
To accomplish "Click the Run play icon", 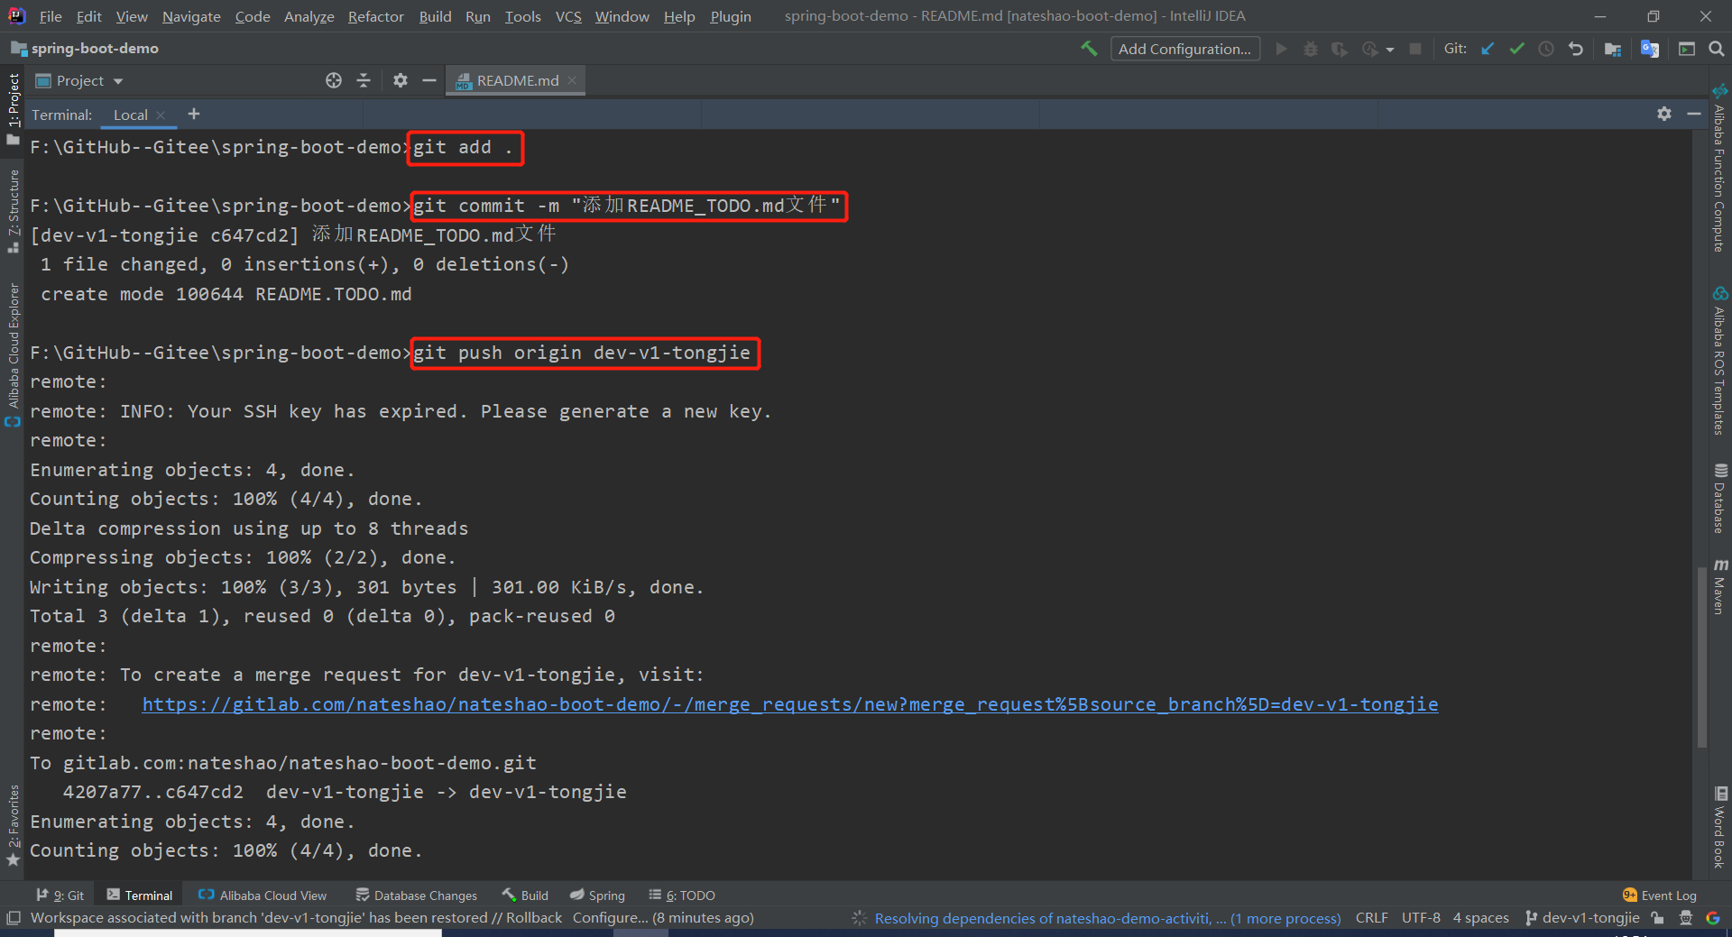I will pyautogui.click(x=1281, y=49).
